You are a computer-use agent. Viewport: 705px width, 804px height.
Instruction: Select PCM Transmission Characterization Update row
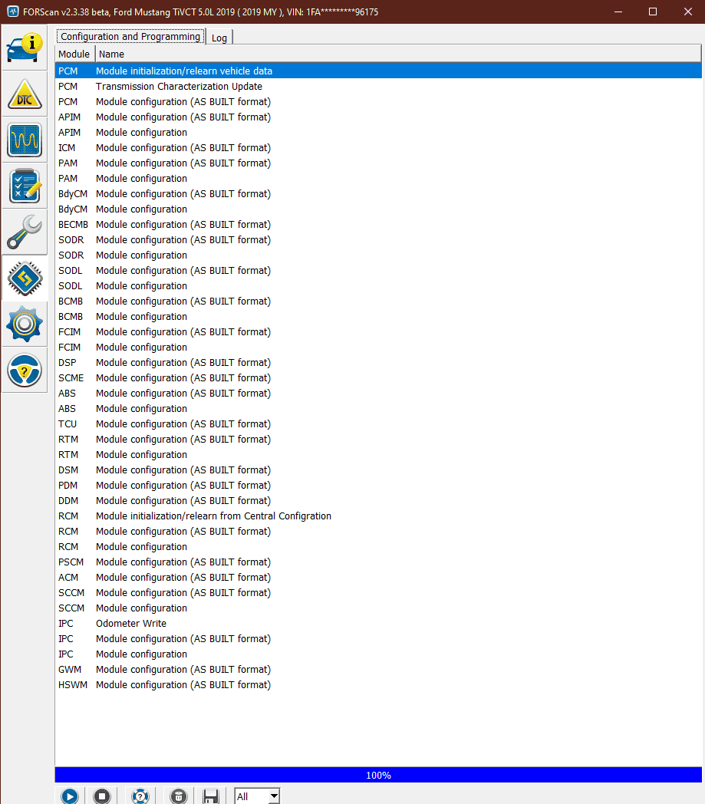[378, 86]
